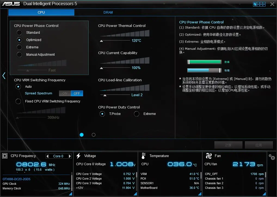277x197 pixels.
Task: Click the 100% current capability value
Action: tap(136, 68)
